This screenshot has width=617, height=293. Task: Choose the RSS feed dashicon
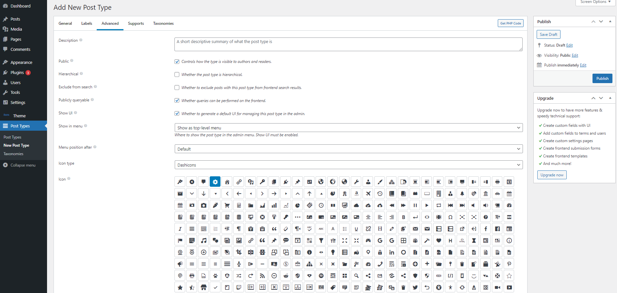tap(262, 276)
